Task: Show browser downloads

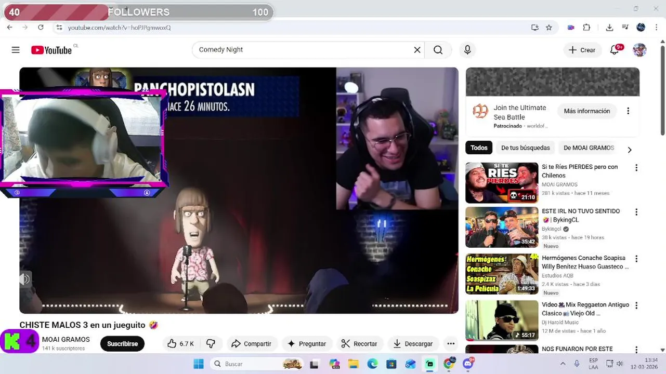Action: pos(609,28)
